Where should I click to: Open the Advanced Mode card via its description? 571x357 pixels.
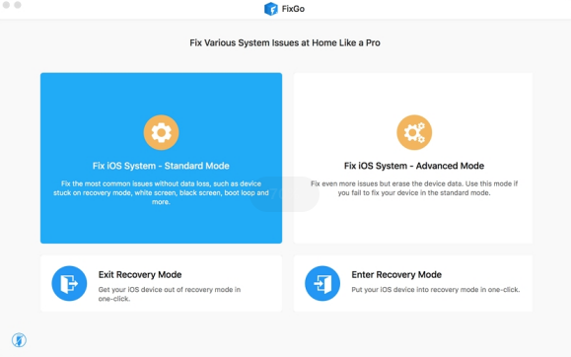point(414,188)
